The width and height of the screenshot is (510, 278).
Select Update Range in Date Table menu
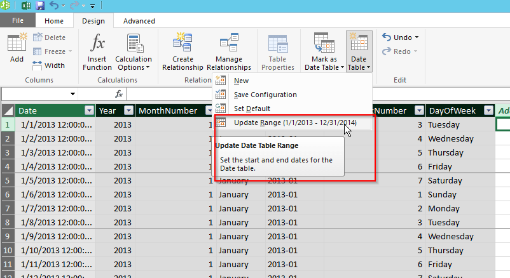pos(294,122)
